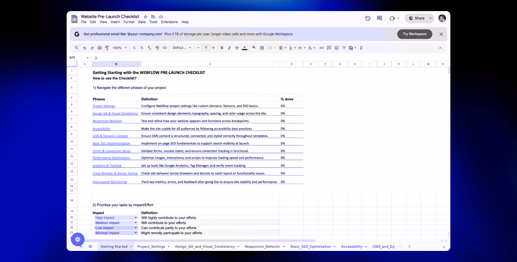Screen dimensions: 517x262
Task: Insert a link using the toolbar icon
Action: point(321,48)
